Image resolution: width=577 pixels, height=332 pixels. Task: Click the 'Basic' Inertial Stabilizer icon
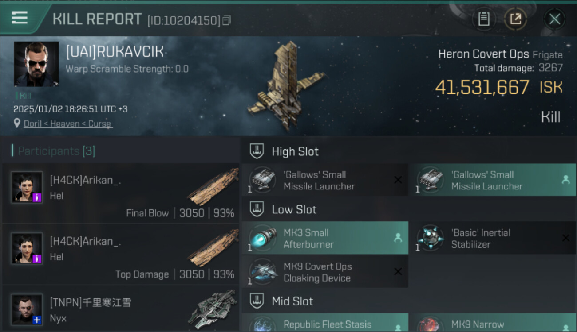tap(430, 238)
